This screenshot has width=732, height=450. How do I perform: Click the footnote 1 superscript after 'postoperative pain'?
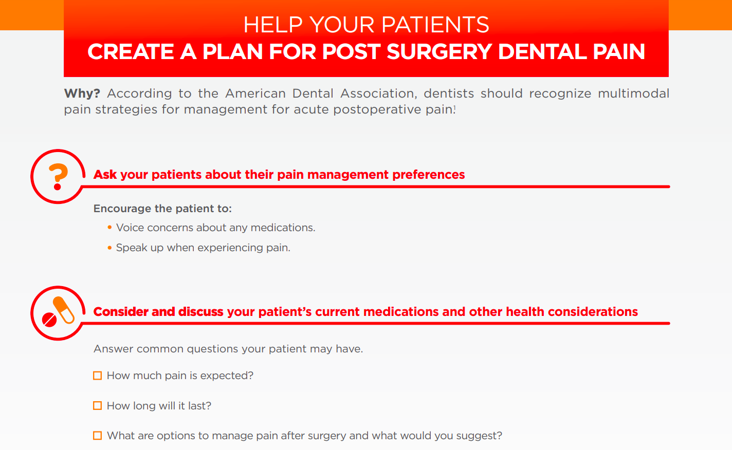pos(454,107)
